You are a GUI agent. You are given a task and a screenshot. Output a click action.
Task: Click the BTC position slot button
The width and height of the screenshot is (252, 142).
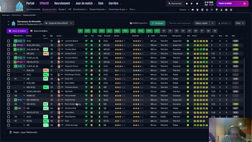click(x=157, y=31)
